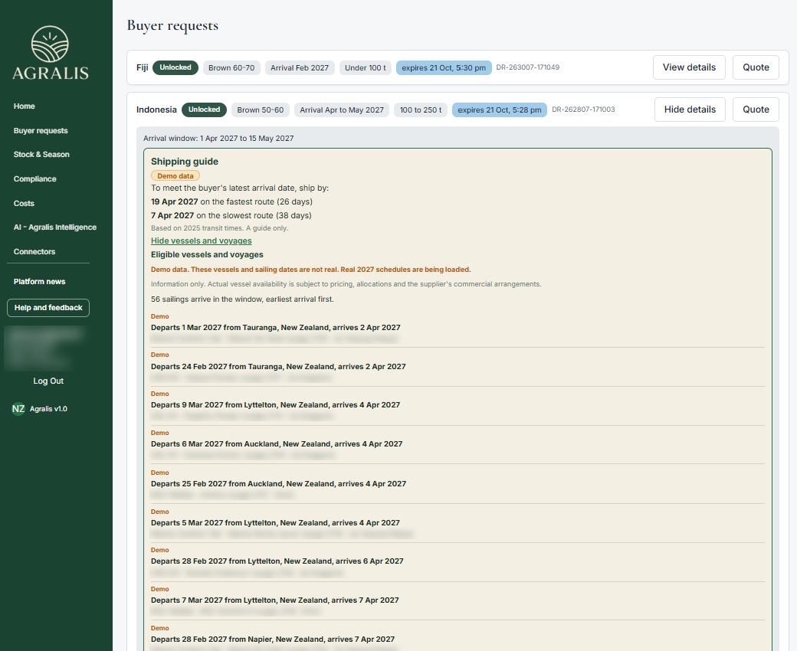Go to Buyer requests in sidebar
Screen dimensions: 797x651
click(x=41, y=130)
